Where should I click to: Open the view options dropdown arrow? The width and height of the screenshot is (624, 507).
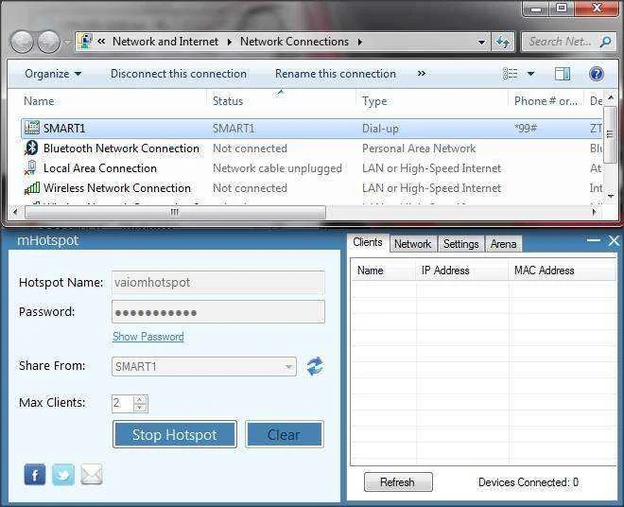click(x=531, y=74)
